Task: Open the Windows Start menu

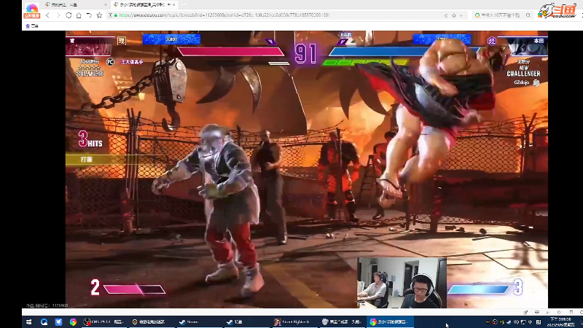Action: [28, 322]
